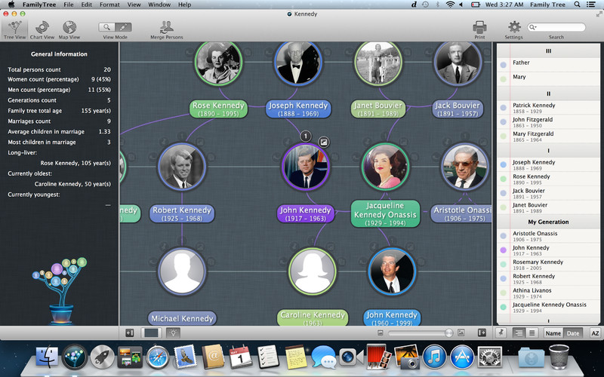Click badge number 1 above John Kennedy
Viewport: 604px width, 377px height.
pos(306,136)
